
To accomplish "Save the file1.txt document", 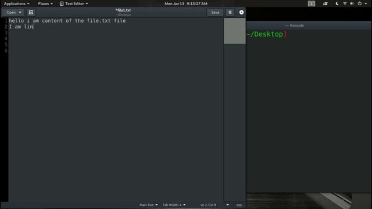I will [215, 12].
